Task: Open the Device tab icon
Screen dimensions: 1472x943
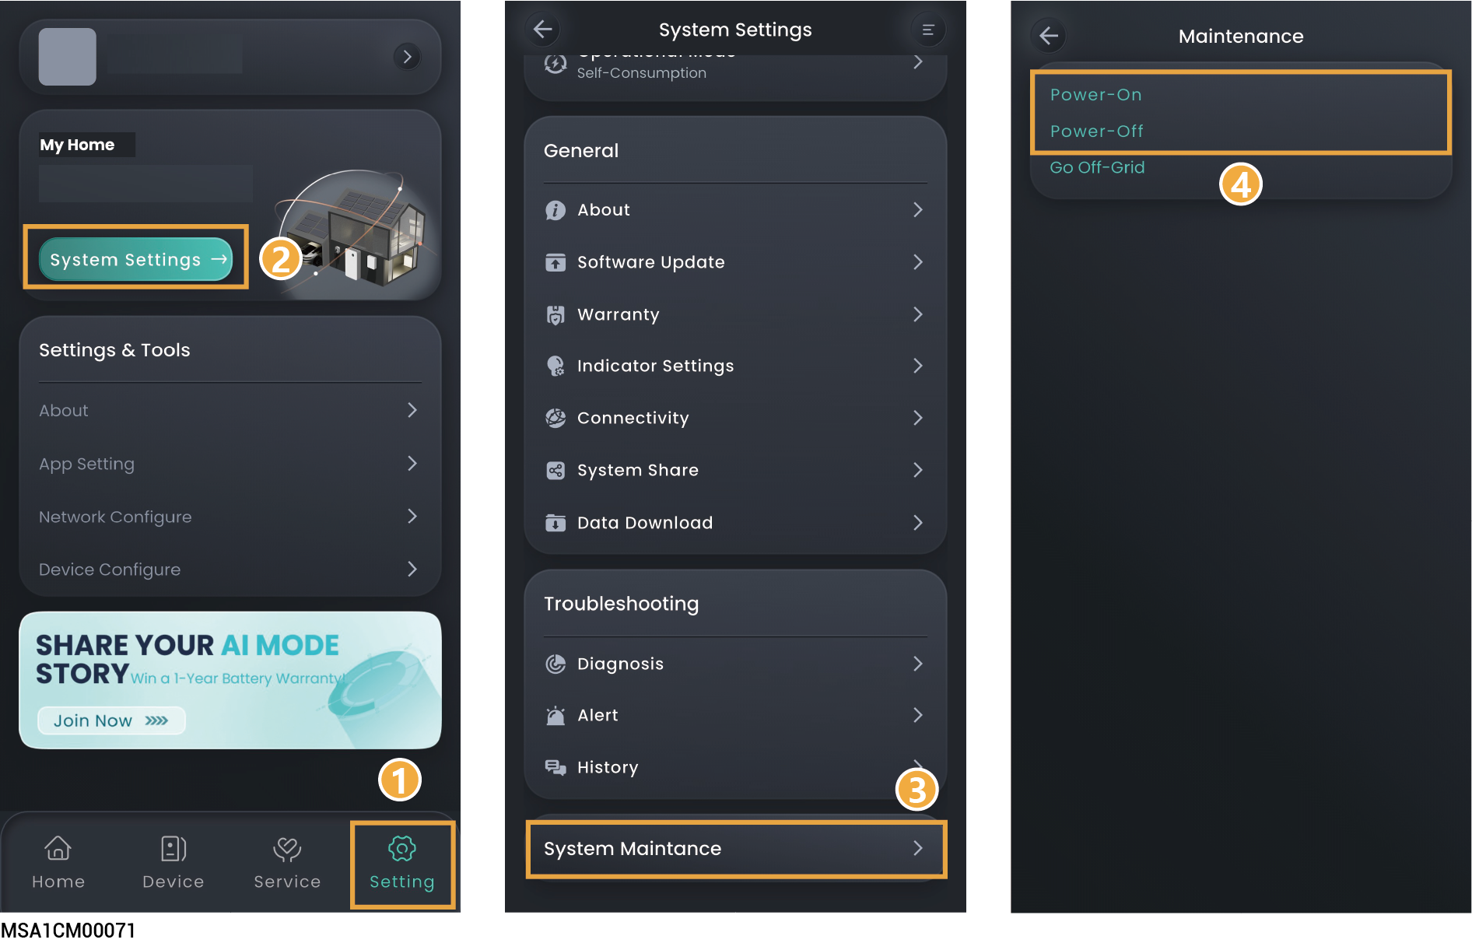Action: click(x=173, y=848)
